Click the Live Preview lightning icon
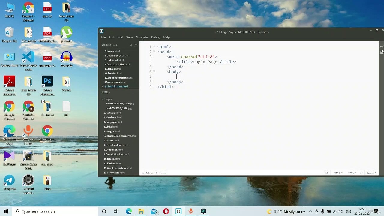Viewport: 384px width, 216px height. tap(381, 46)
